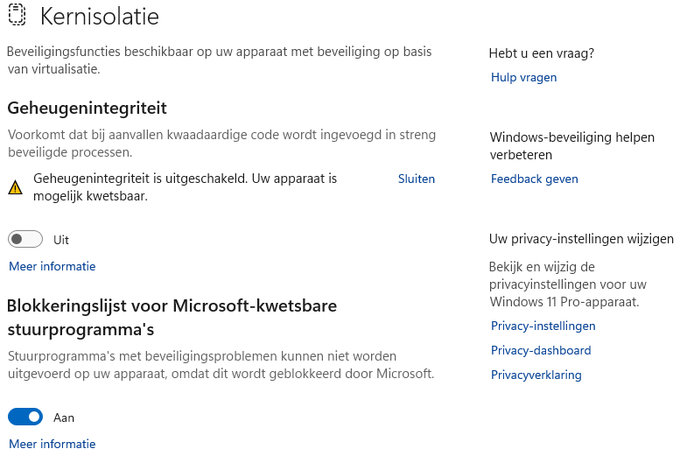Disable the Microsoft driver blocklist toggle

(x=25, y=417)
